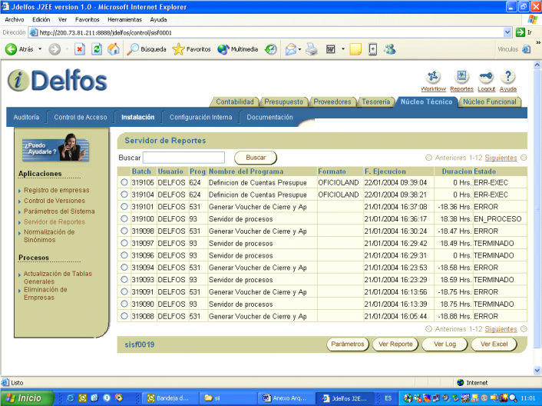Open Eliminación de Empresas process link
542x406 pixels.
(45, 294)
